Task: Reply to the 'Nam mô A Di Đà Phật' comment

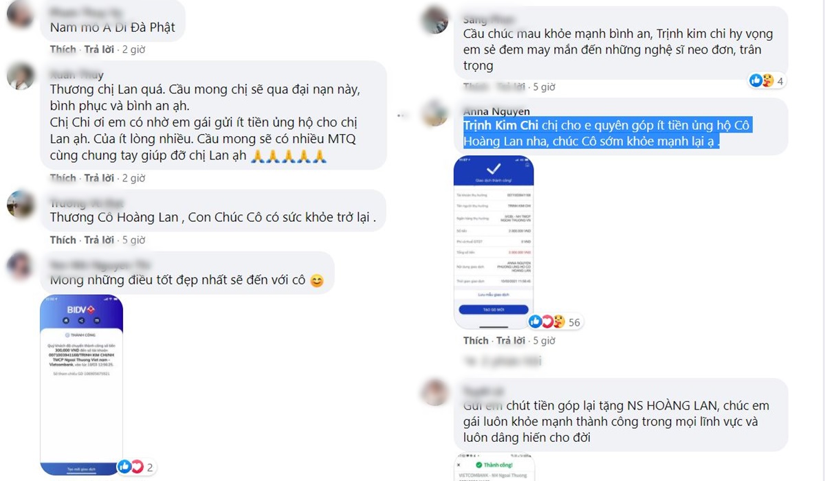Action: pos(99,49)
